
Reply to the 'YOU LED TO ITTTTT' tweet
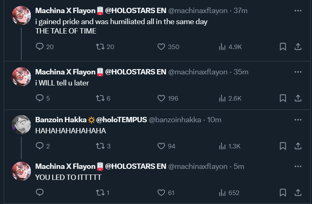tap(40, 193)
